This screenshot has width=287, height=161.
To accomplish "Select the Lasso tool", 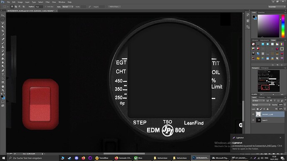I will [3, 23].
